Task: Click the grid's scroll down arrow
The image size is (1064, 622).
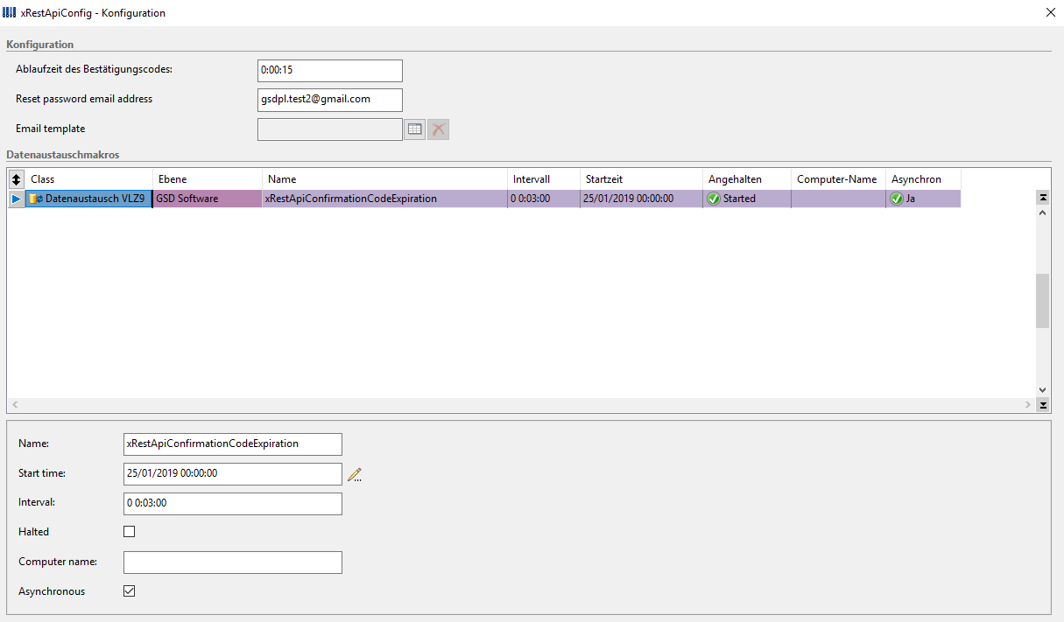Action: click(1043, 390)
